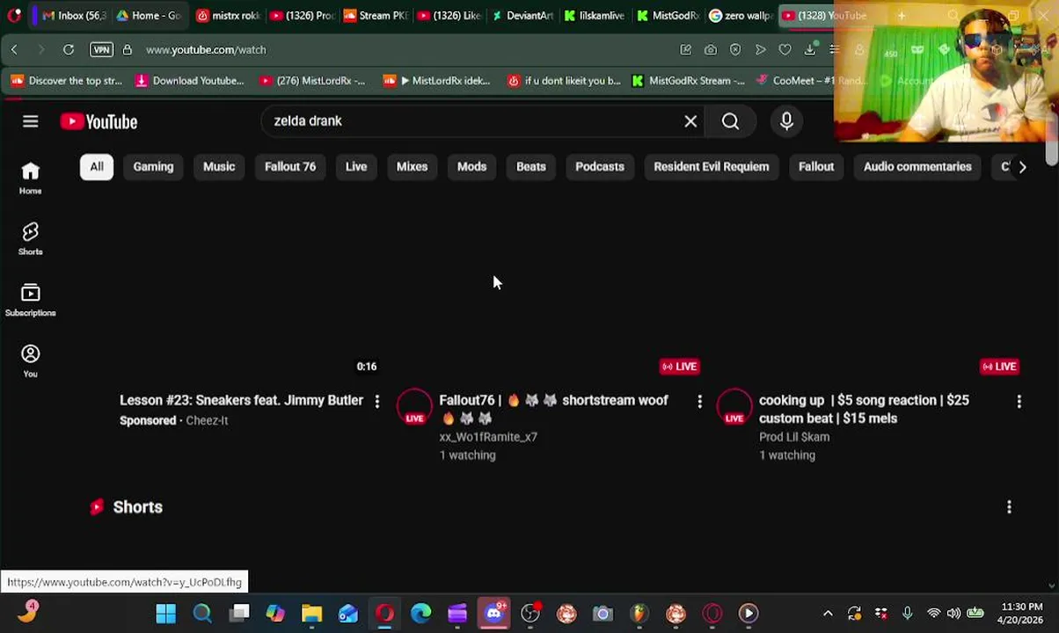This screenshot has height=633, width=1059.
Task: Open options for Sneakers feat. Jimmy Butler ad
Action: (377, 402)
